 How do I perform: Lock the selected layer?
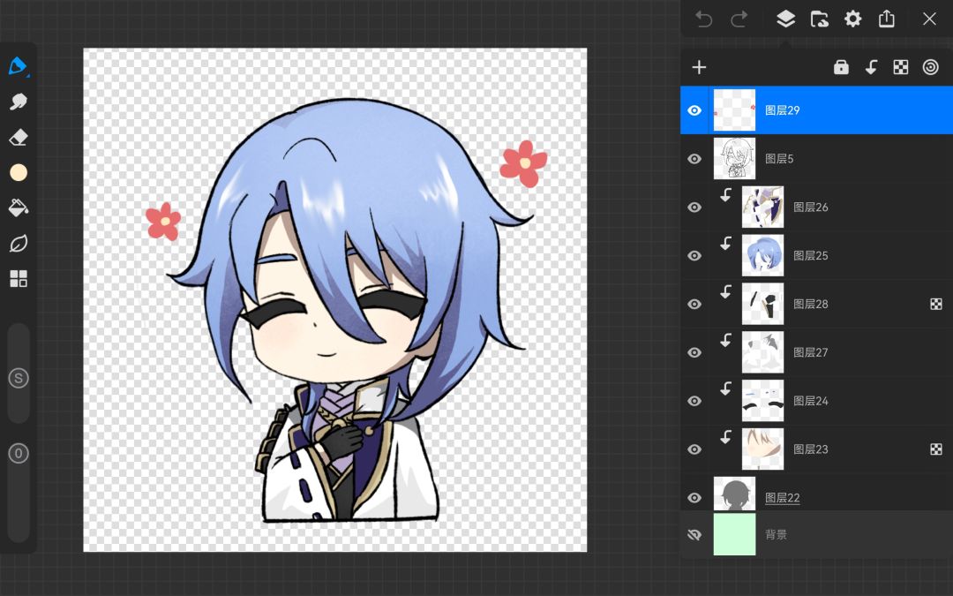841,67
